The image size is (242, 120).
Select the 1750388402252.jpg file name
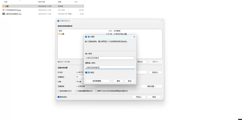[x=13, y=10]
